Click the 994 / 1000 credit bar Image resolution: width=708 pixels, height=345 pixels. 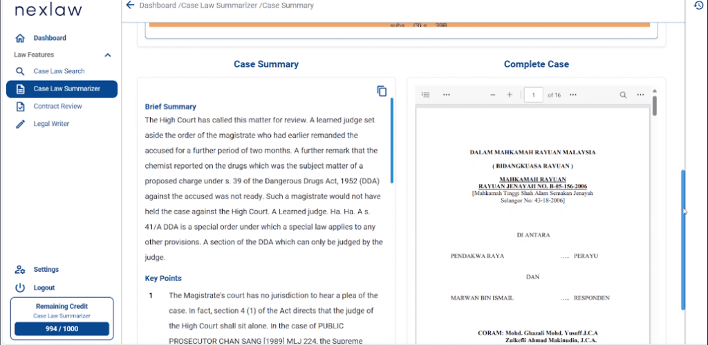(x=62, y=328)
